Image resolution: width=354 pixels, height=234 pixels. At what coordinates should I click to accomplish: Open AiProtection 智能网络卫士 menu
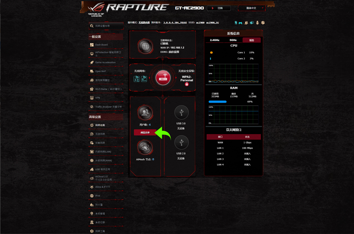[106, 54]
